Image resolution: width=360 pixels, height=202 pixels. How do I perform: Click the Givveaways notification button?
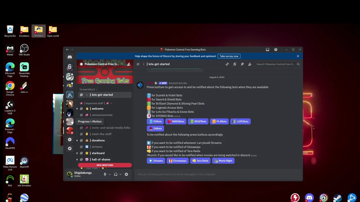click(x=177, y=161)
